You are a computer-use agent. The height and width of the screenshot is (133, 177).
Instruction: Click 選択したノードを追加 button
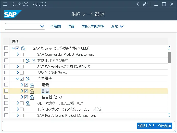pos(154,126)
